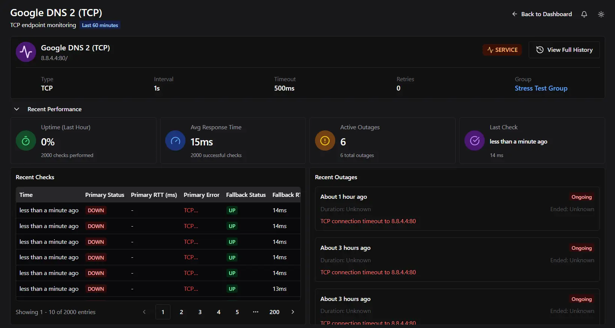
Task: Click the purple last check checkmark icon
Action: (x=475, y=141)
